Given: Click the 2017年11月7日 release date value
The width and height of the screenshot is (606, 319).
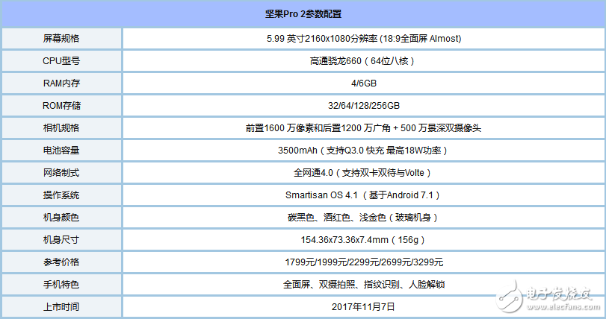Looking at the screenshot, I should pos(362,306).
